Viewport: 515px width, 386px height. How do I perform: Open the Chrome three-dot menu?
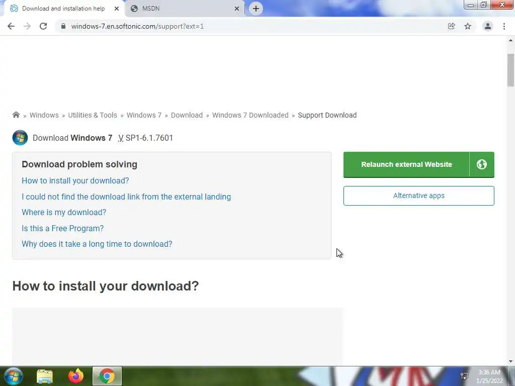pos(504,26)
